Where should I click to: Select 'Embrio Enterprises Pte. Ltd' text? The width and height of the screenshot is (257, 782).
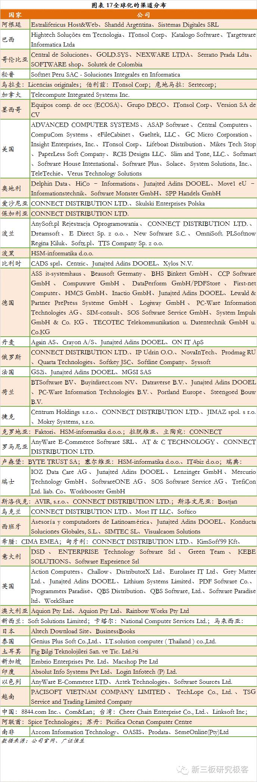click(x=69, y=662)
